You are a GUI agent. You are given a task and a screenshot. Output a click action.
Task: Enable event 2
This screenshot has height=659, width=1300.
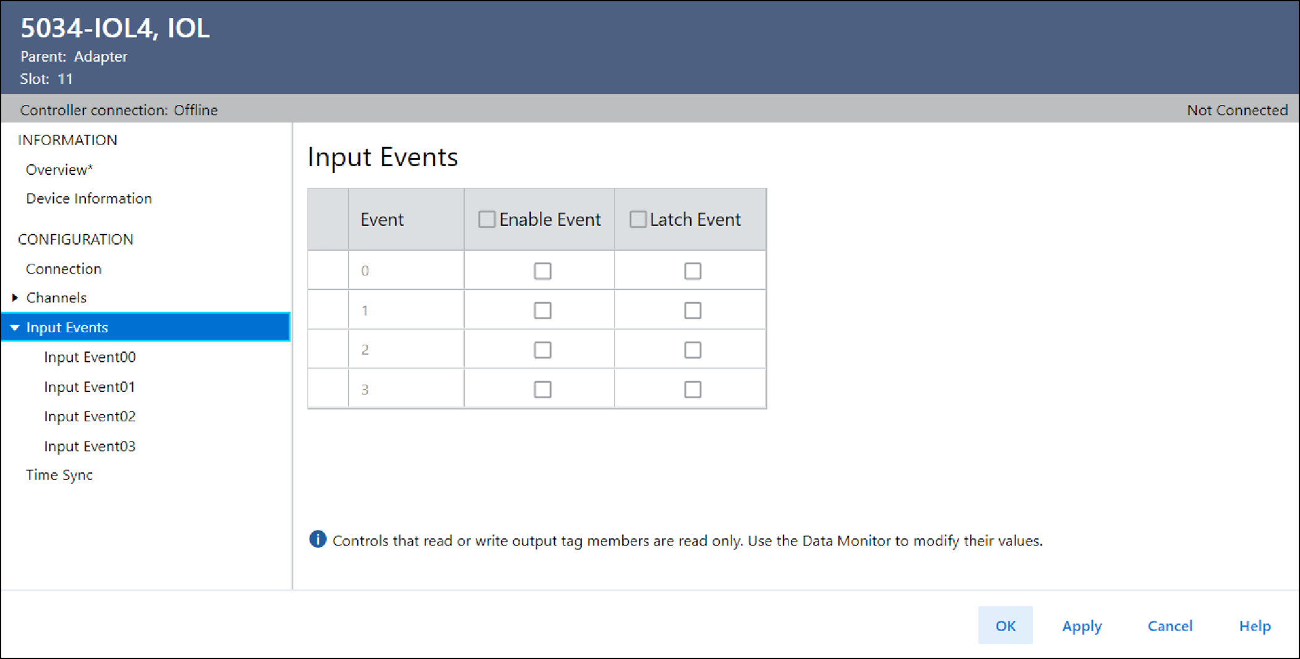(542, 350)
